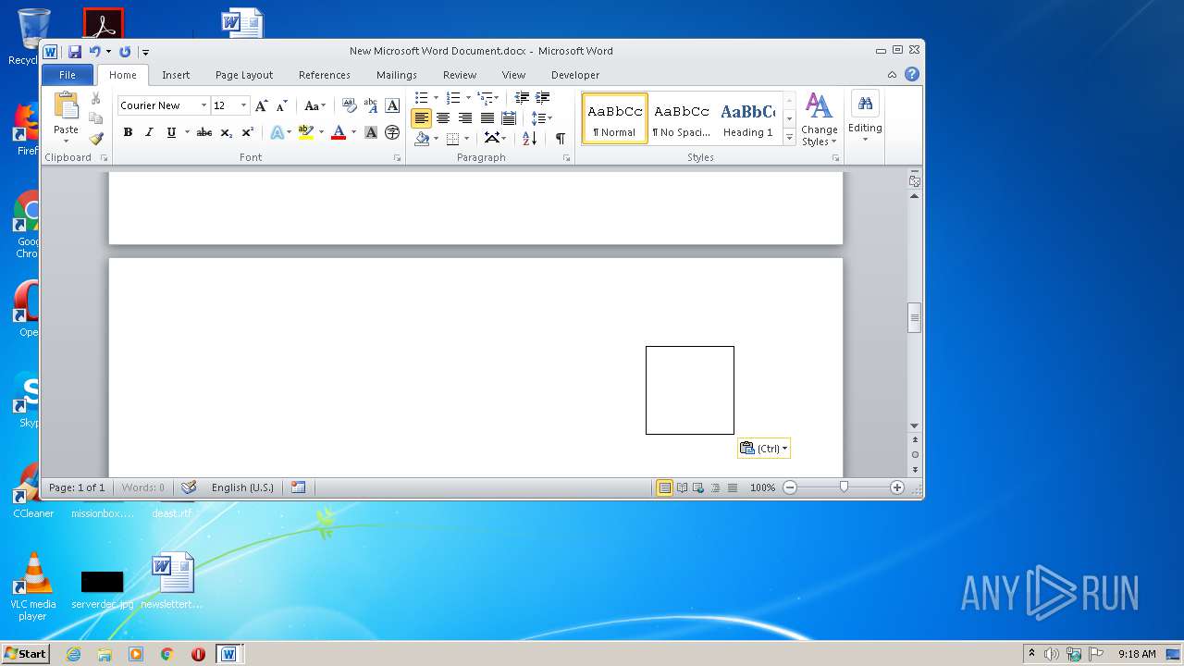Expand the Numbering dropdown arrow
This screenshot has width=1184, height=666.
[x=468, y=97]
